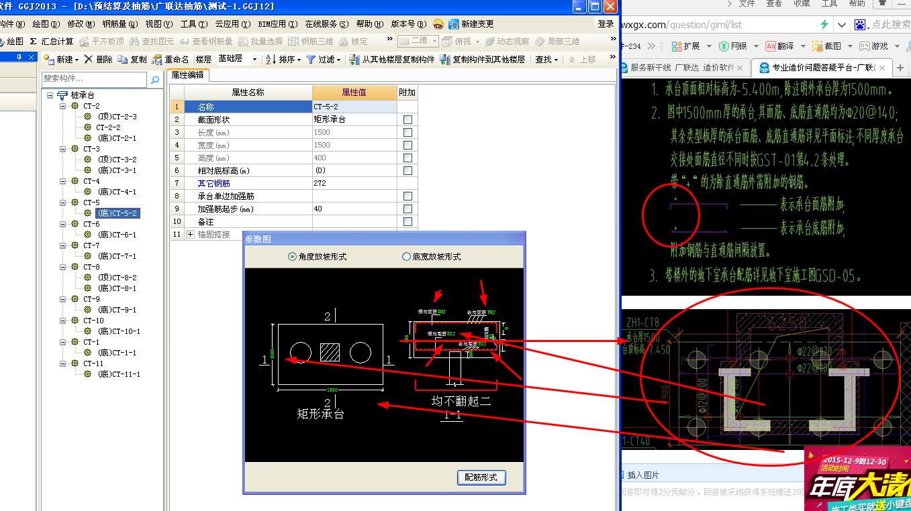911x511 pixels.
Task: Copy component using 复制 button
Action: point(132,59)
